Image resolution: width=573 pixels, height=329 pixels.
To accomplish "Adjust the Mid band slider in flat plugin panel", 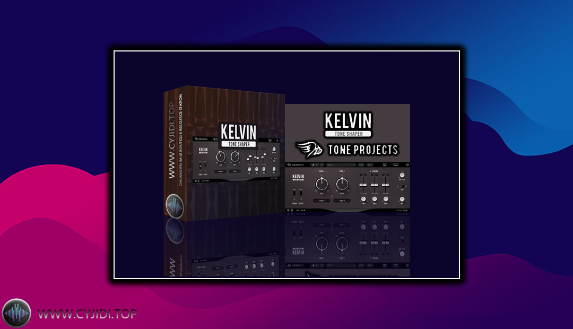I will 374,185.
